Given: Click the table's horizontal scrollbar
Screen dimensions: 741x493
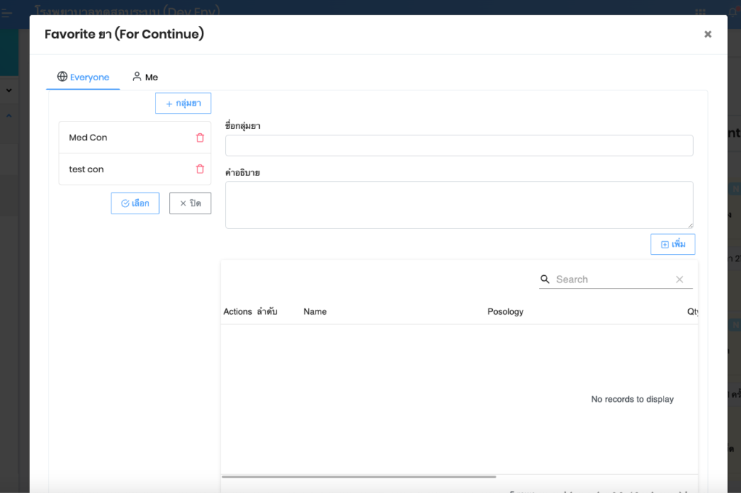Looking at the screenshot, I should pyautogui.click(x=359, y=476).
